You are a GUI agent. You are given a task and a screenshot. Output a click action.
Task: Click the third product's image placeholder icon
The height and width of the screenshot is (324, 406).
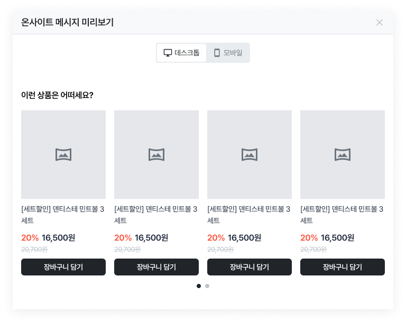(250, 155)
